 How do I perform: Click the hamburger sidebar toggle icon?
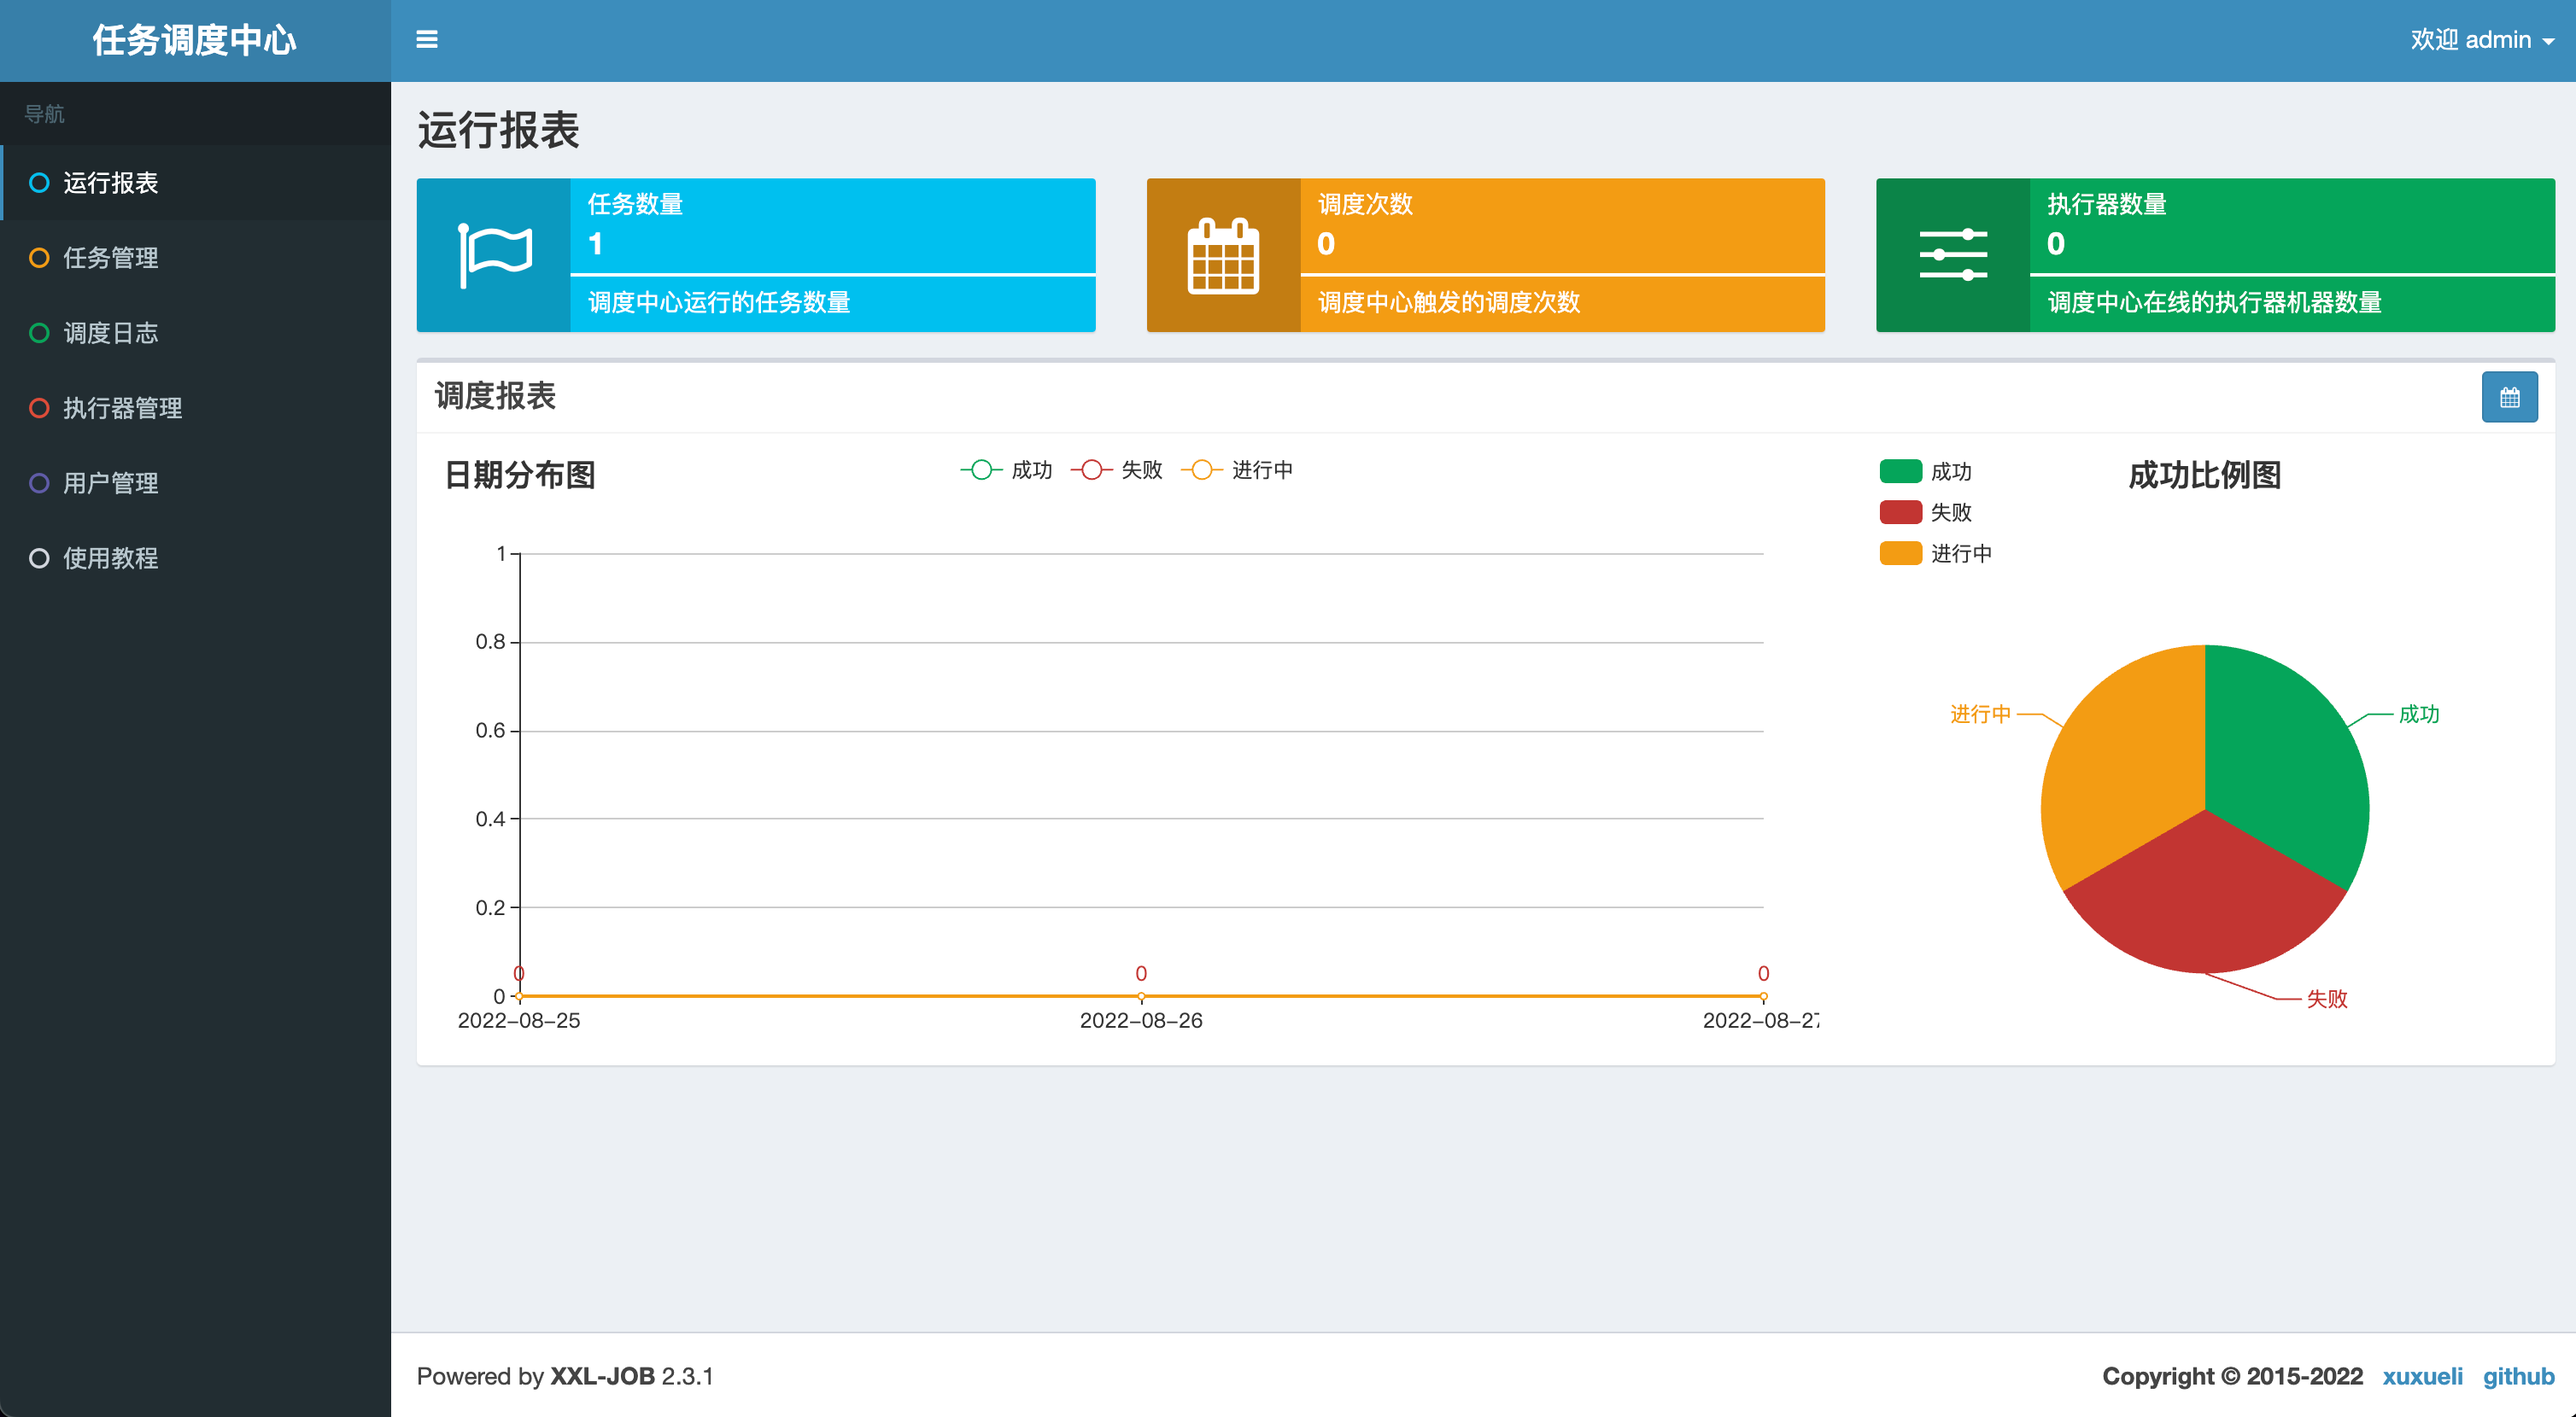(426, 40)
